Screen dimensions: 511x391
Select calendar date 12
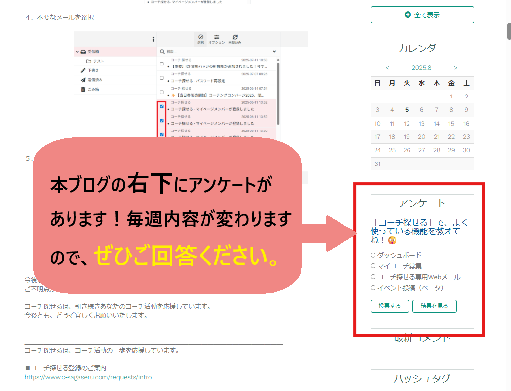407,124
